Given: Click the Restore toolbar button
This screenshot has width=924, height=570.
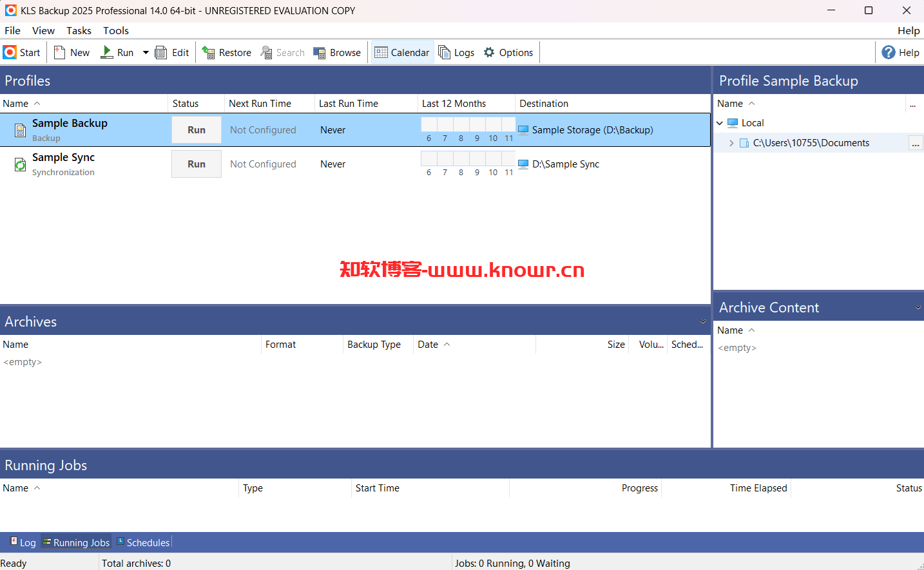Looking at the screenshot, I should (227, 53).
